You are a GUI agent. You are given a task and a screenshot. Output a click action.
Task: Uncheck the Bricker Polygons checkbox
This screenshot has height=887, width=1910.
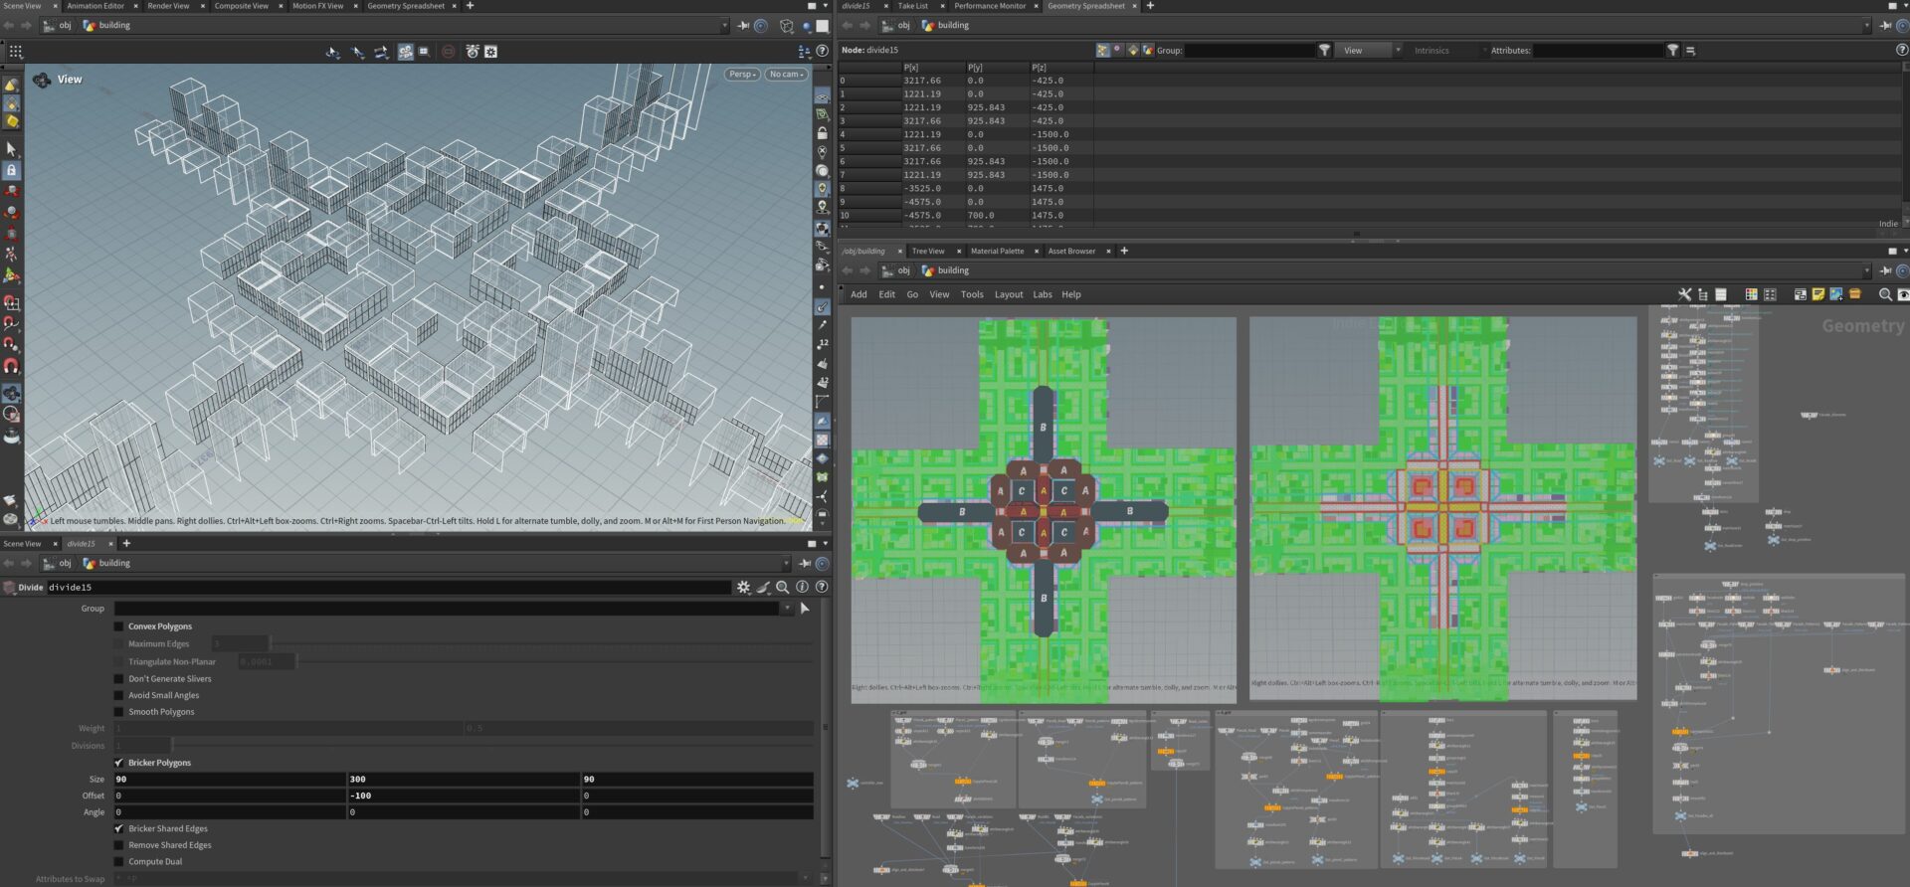(x=119, y=764)
